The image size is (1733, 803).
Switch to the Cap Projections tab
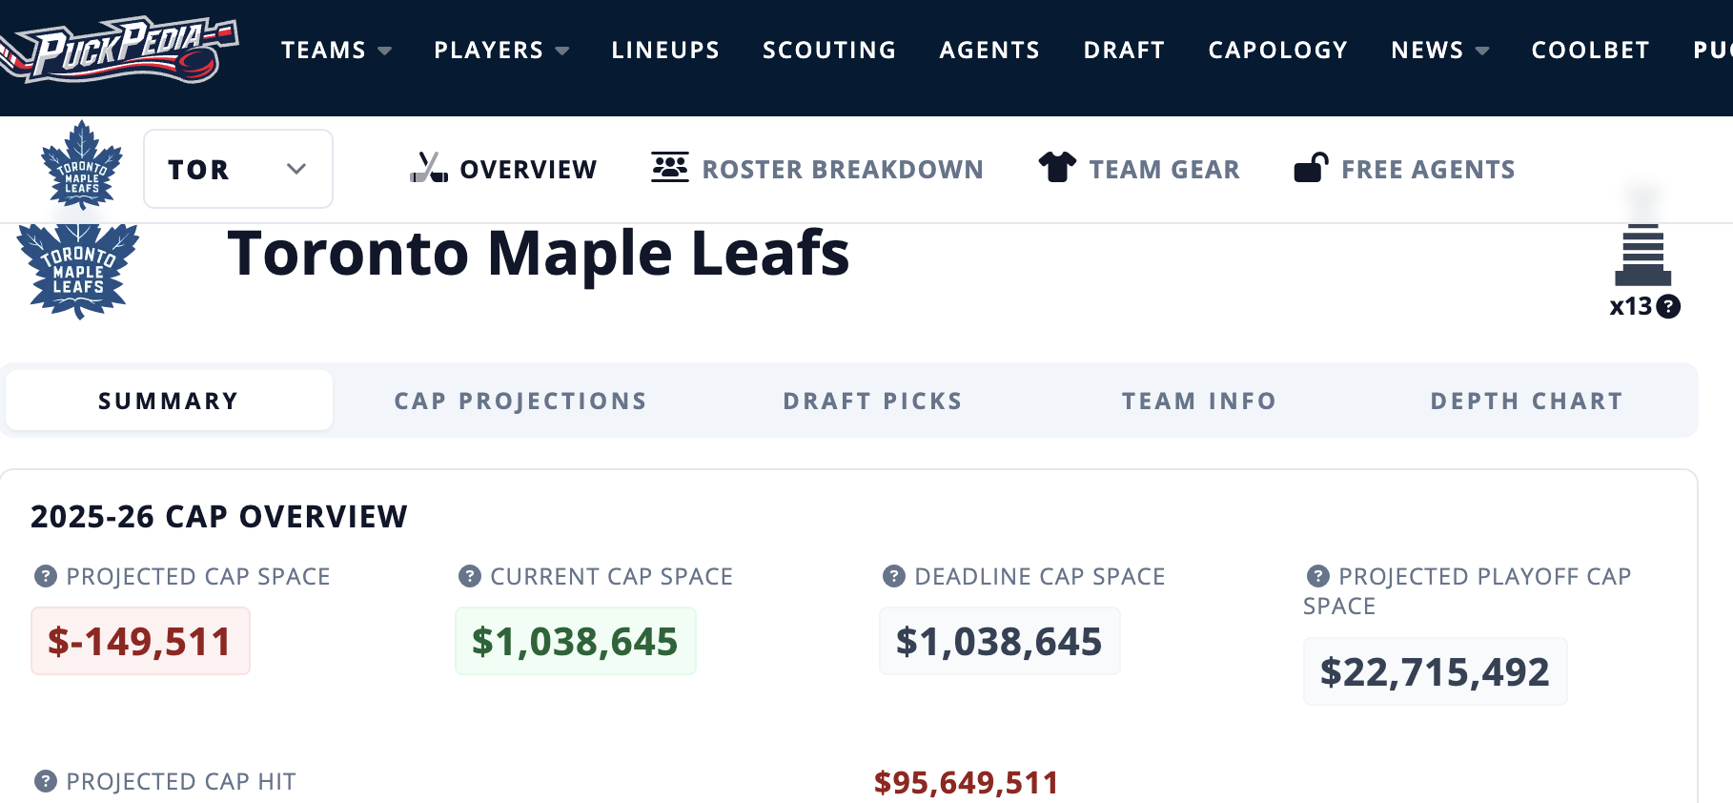(x=520, y=401)
